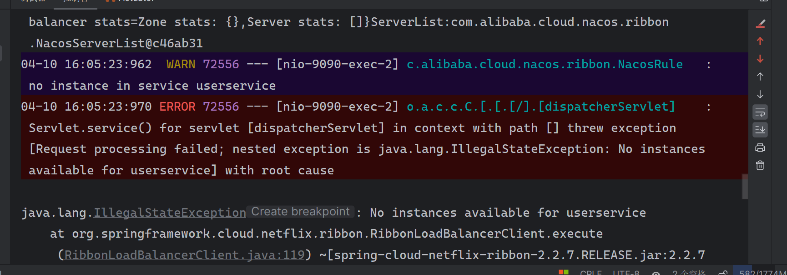Open the CRLF line separator selector
Image resolution: width=787 pixels, height=275 pixels.
(x=591, y=273)
